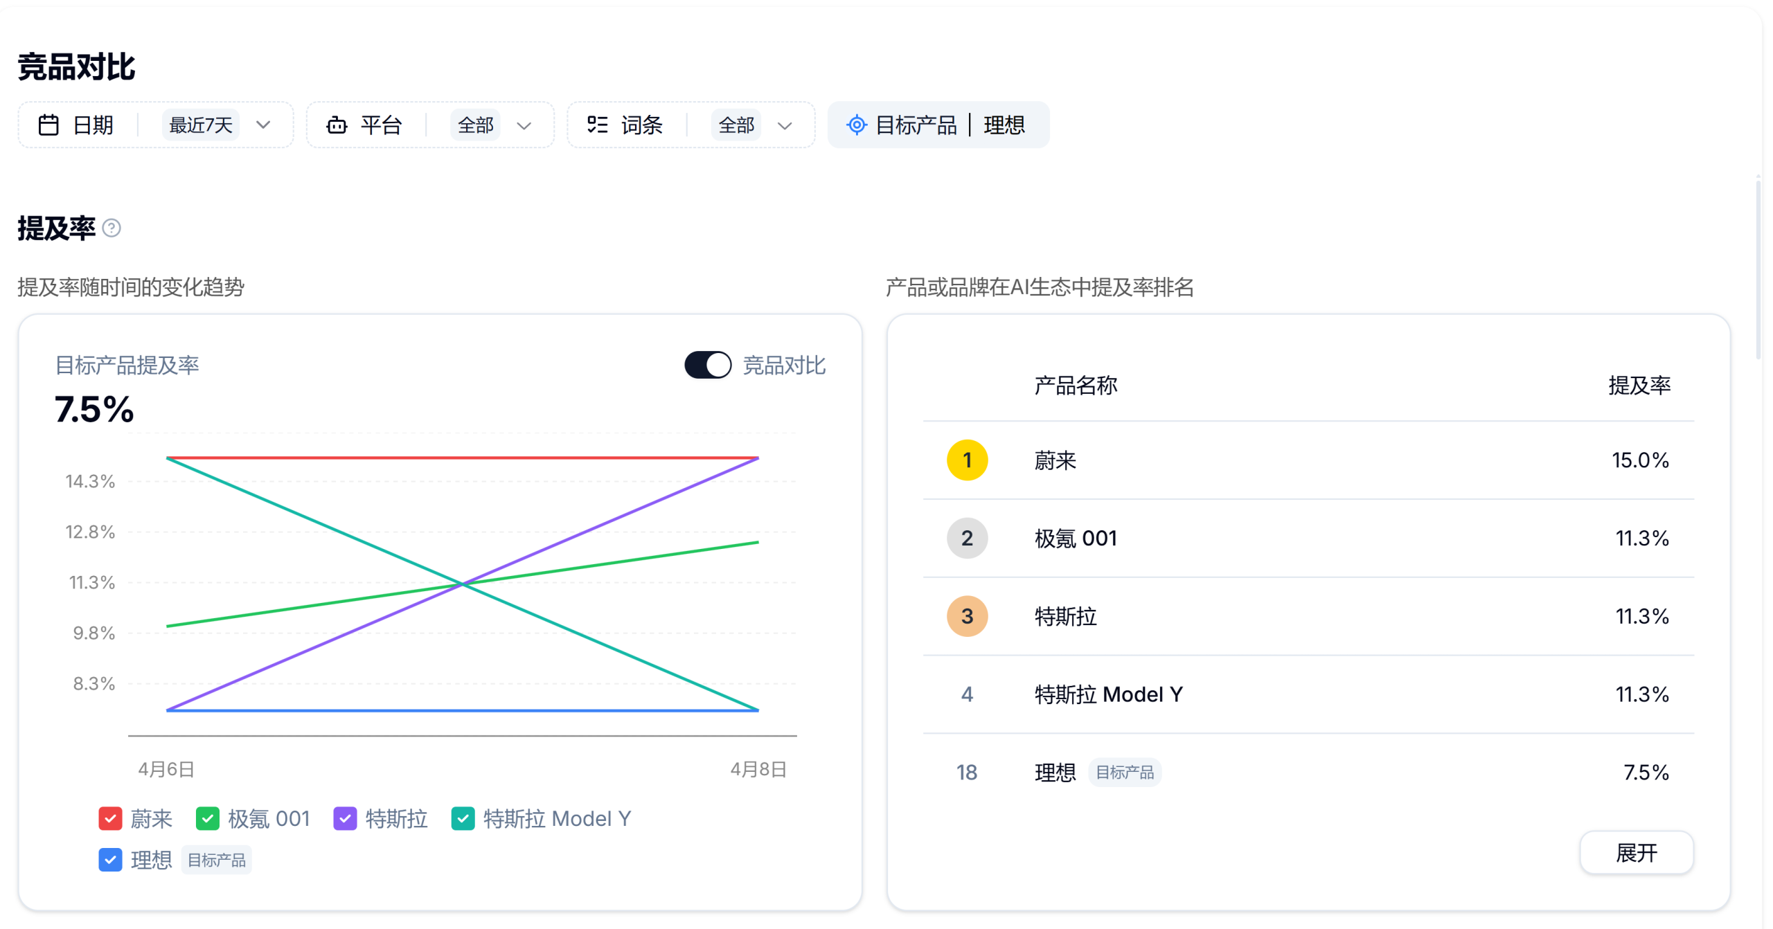Click the 展开 button below the ranking table
Viewport: 1773px width, 929px height.
click(x=1637, y=853)
